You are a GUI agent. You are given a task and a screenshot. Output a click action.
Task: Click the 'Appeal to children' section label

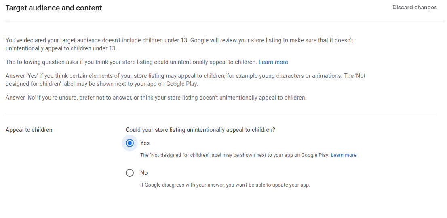[29, 130]
